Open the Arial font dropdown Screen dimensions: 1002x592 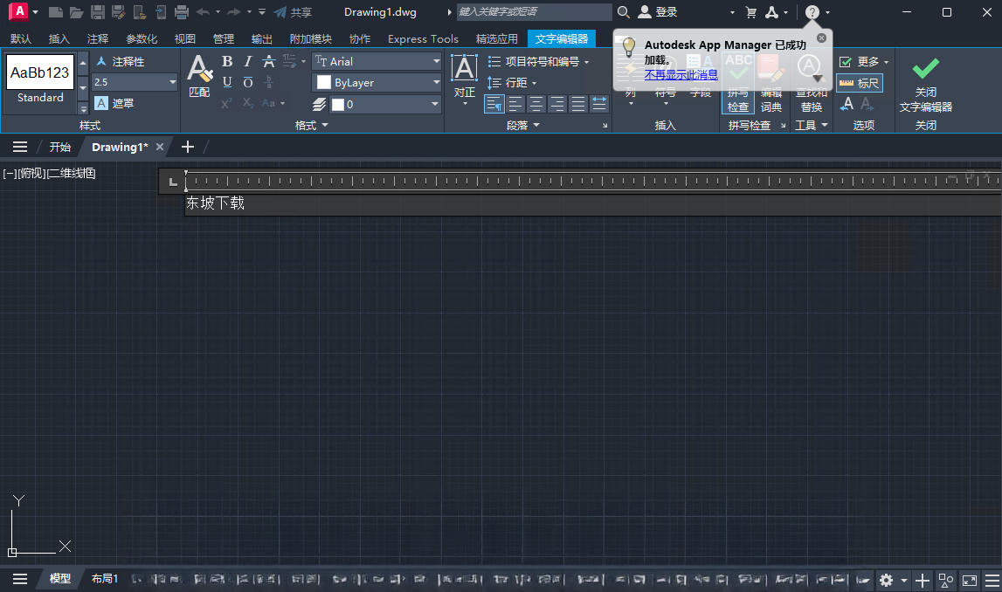coord(437,61)
